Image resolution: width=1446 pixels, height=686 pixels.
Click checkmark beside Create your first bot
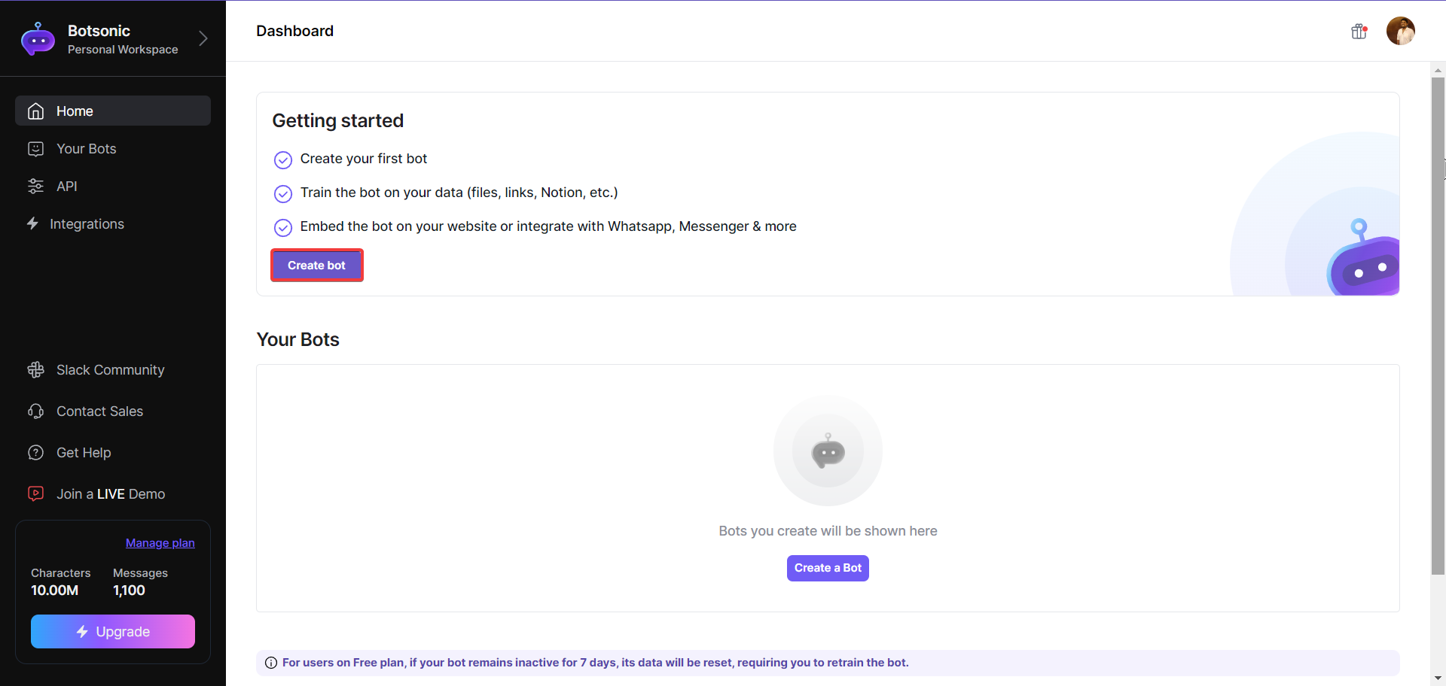point(283,160)
